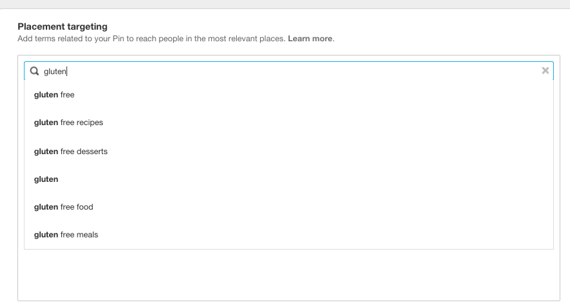Place cursor right after the typed word gluten
Viewport: 570px width, 307px height.
tap(68, 72)
